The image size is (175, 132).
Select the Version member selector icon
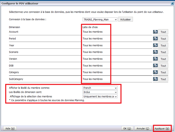click(155, 59)
